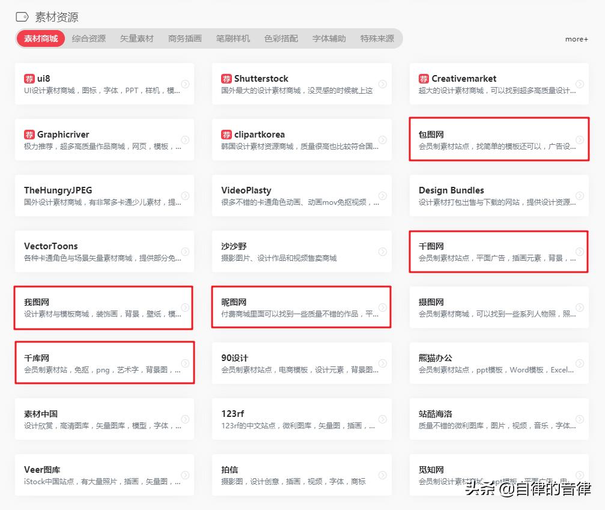Open the 矢量素材 tab
The width and height of the screenshot is (605, 510).
[x=136, y=39]
